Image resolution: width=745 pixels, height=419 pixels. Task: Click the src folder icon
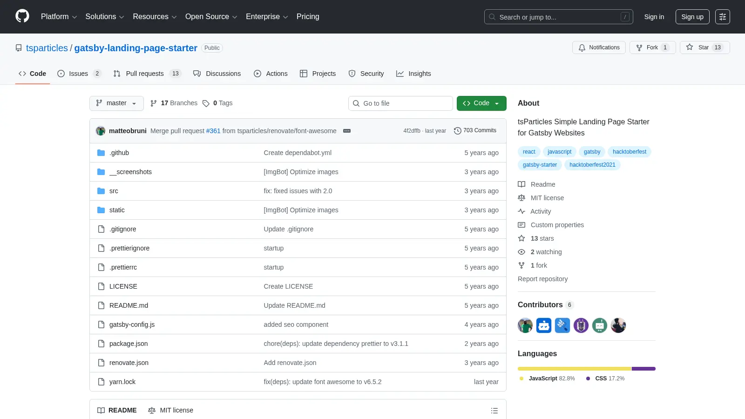coord(101,191)
